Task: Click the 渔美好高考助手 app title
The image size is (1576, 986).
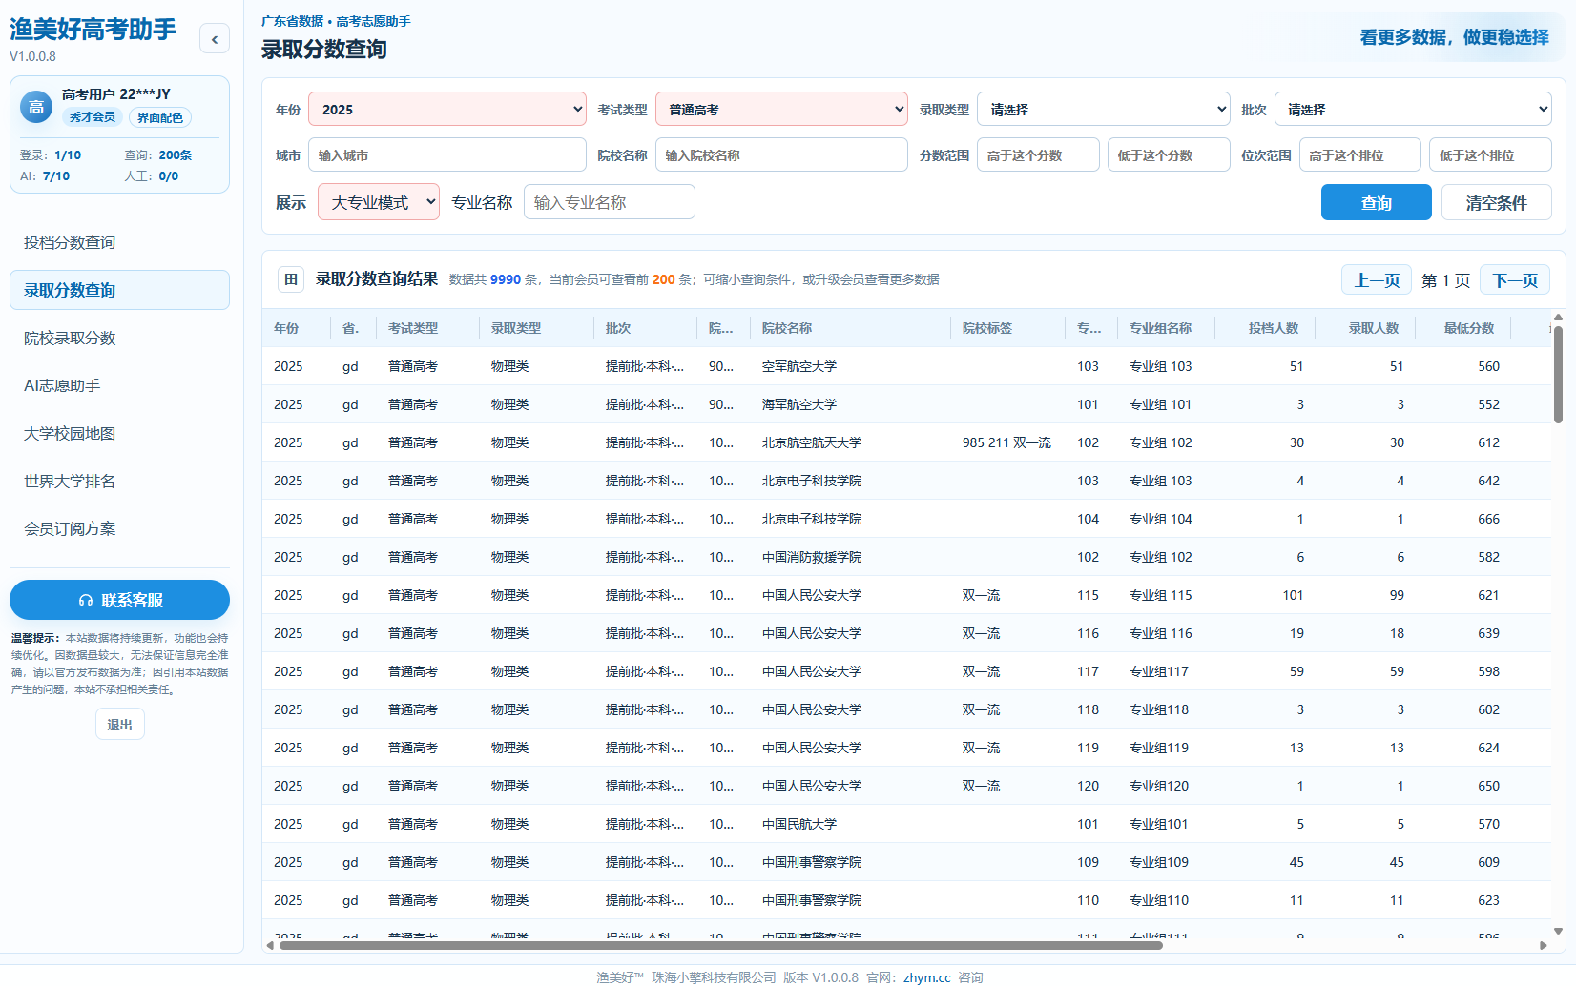Action: click(x=93, y=30)
